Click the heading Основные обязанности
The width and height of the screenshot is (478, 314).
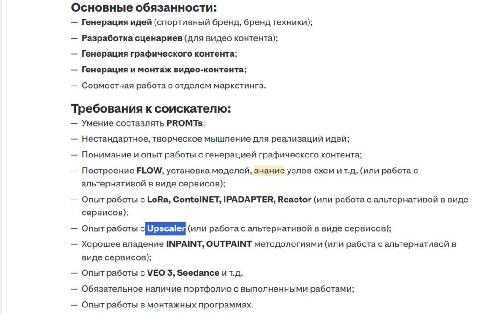click(x=144, y=7)
